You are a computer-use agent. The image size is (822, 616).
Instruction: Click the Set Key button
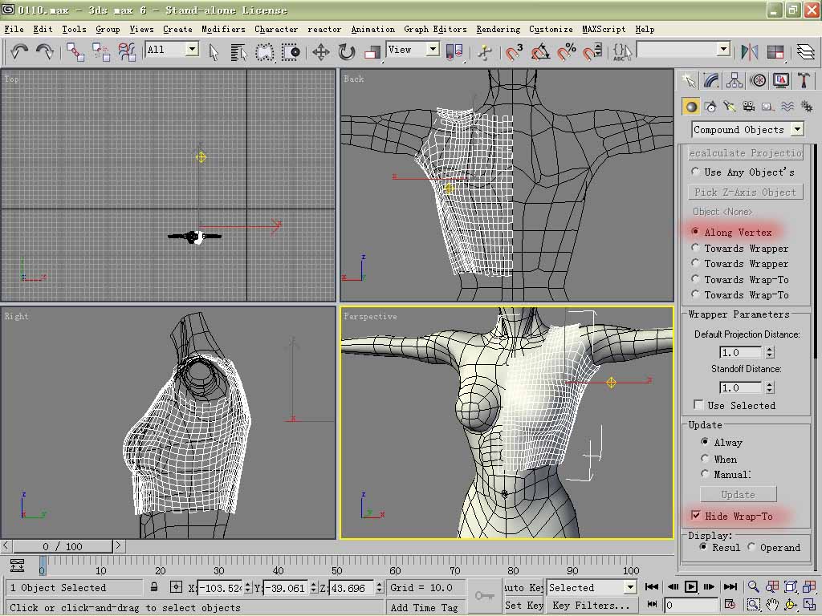point(523,605)
